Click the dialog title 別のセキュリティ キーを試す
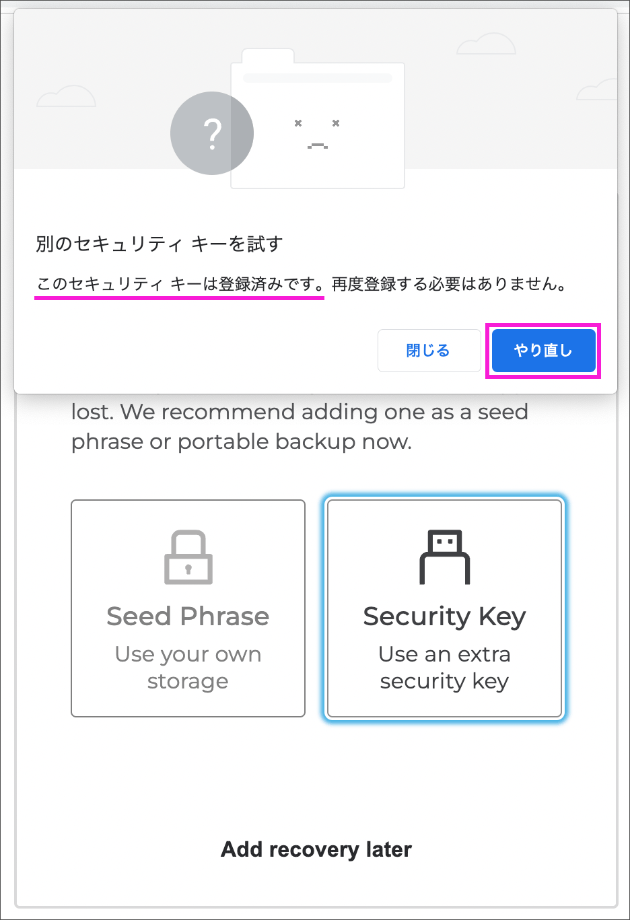 click(159, 244)
